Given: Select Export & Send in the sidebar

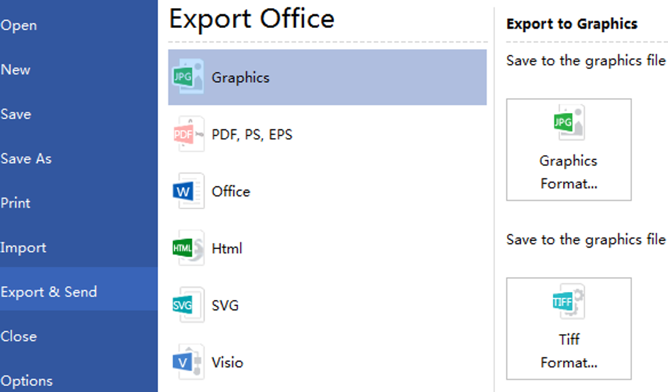Looking at the screenshot, I should click(x=49, y=291).
